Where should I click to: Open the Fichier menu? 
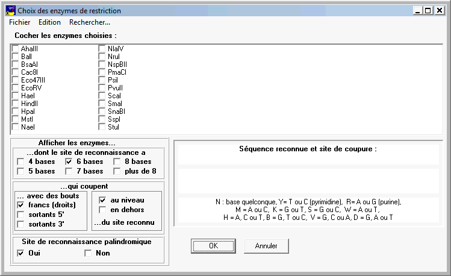pos(19,22)
